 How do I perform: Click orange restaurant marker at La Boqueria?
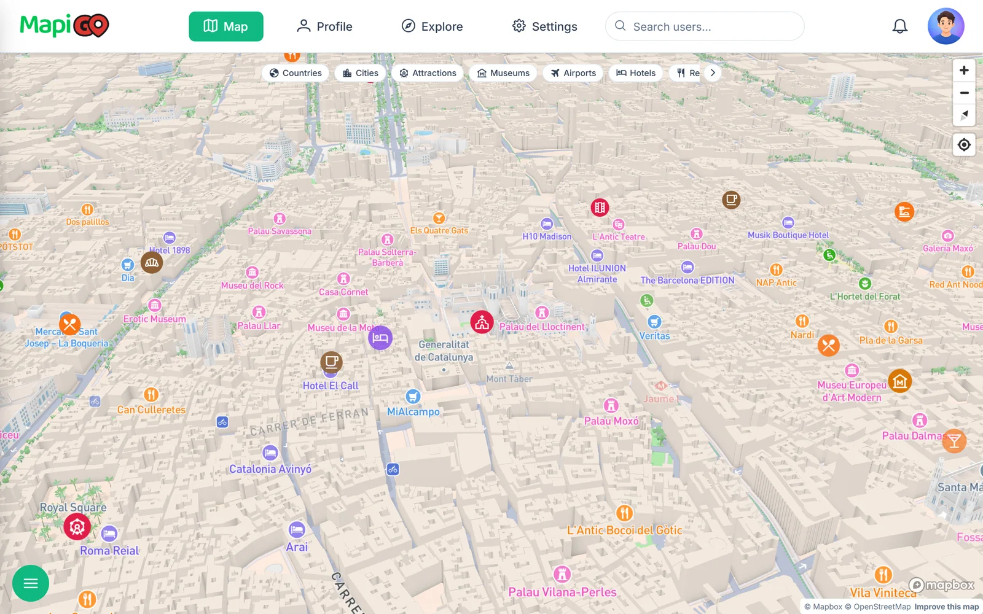coord(70,324)
